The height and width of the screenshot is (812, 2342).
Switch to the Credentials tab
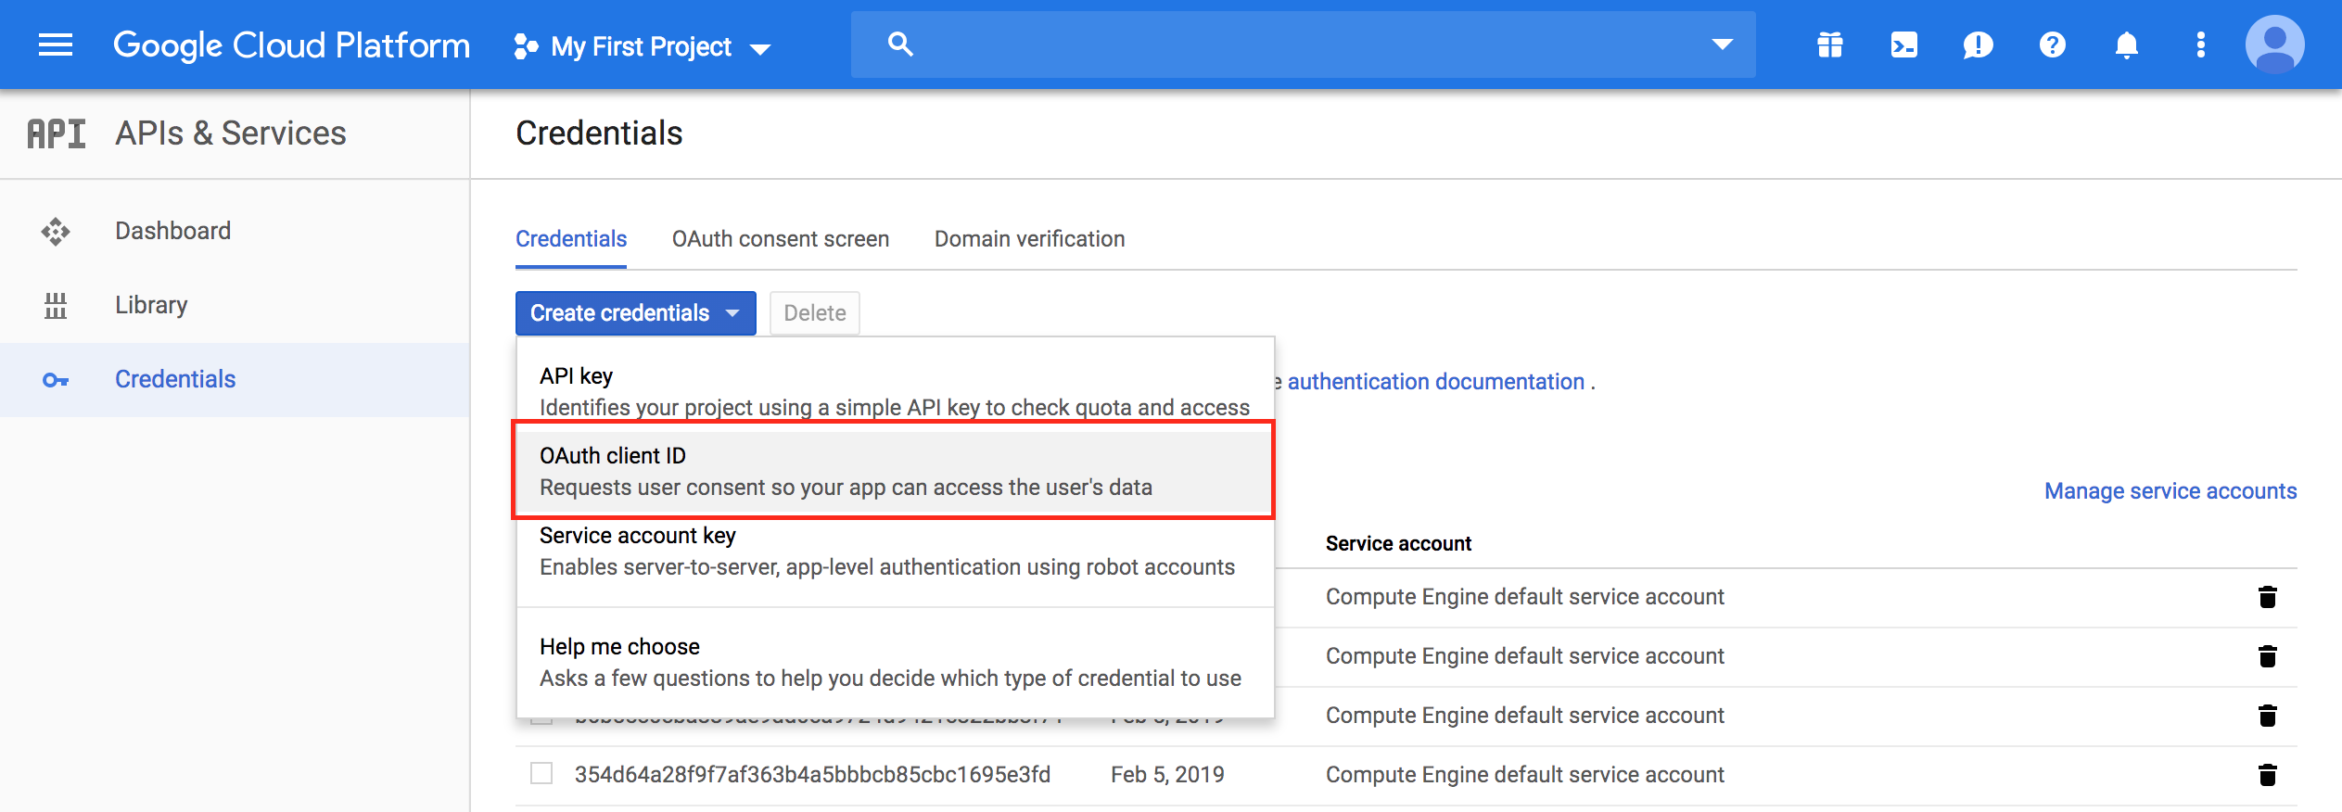coord(571,239)
